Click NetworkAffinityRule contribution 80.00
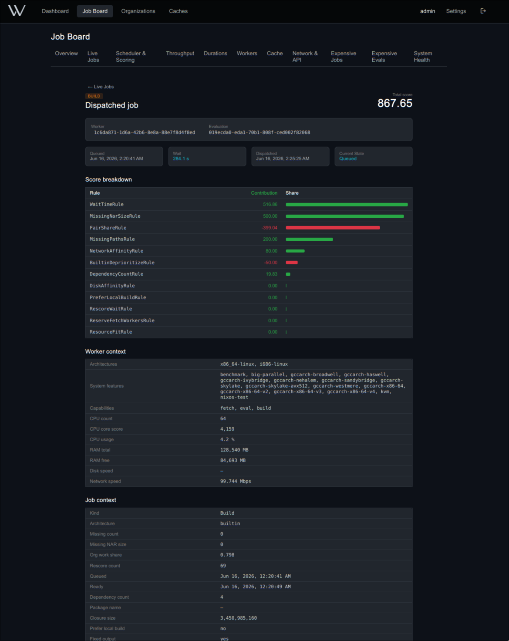This screenshot has width=509, height=641. [271, 251]
